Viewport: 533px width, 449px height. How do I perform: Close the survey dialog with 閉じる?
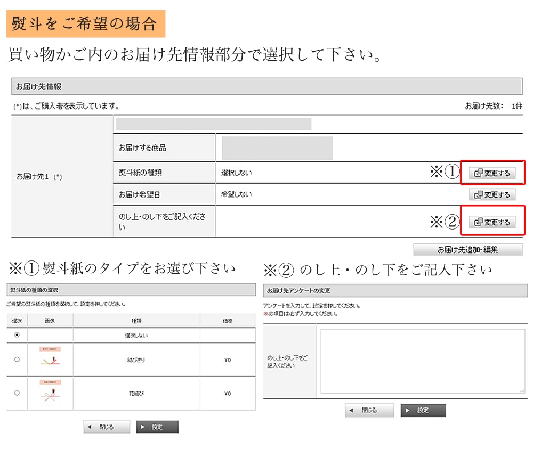point(370,410)
